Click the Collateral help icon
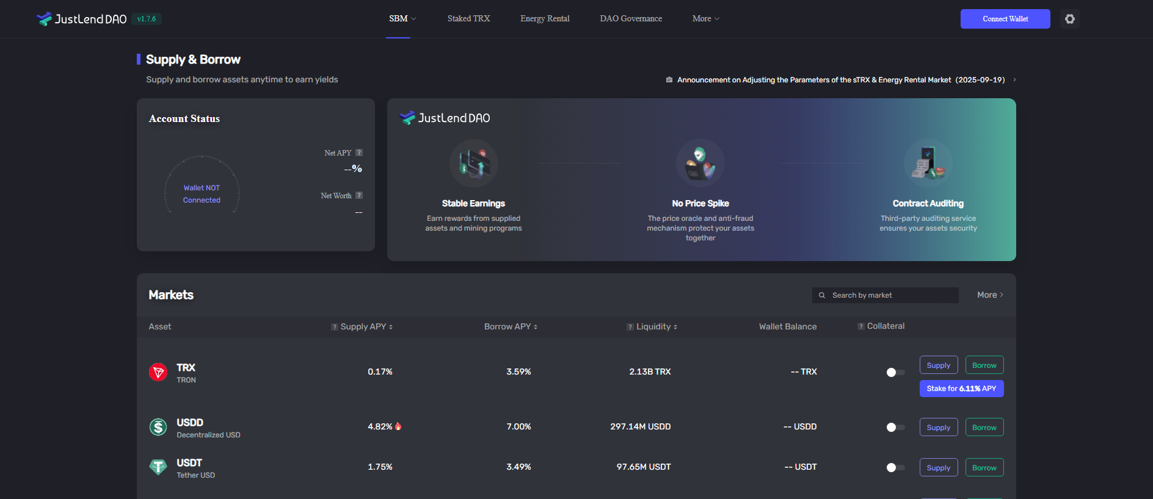Viewport: 1153px width, 499px height. (861, 326)
